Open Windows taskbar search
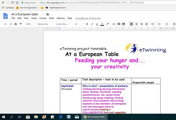The height and width of the screenshot is (120, 176). (12, 117)
